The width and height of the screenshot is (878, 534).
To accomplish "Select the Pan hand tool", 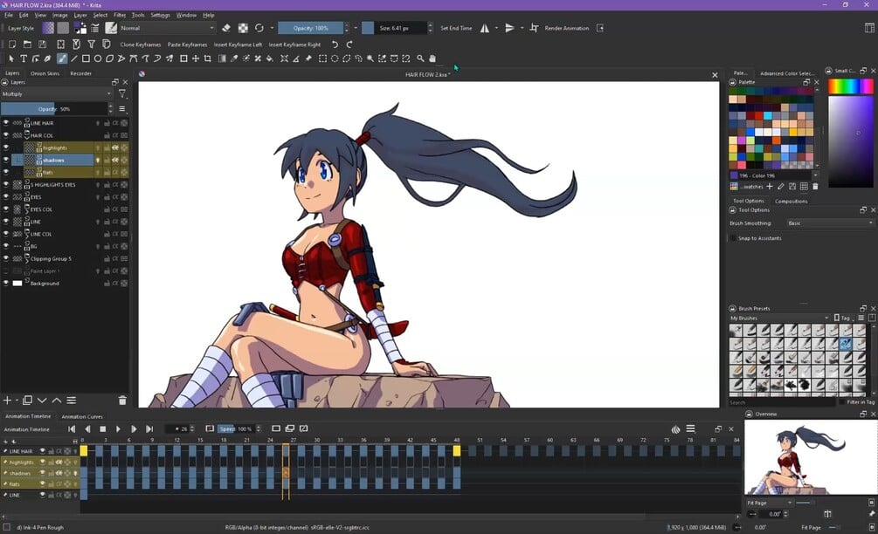I will [x=432, y=58].
